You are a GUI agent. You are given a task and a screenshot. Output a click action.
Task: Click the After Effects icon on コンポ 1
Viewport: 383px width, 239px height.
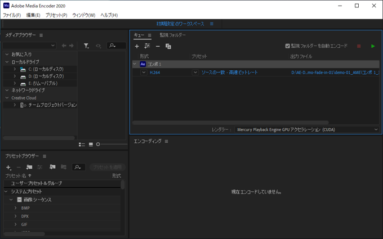142,64
